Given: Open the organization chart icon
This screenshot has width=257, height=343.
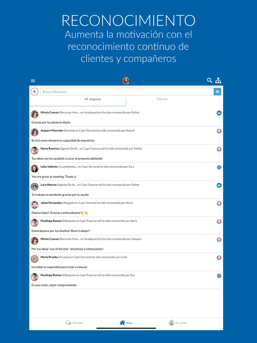Looking at the screenshot, I should tap(218, 80).
